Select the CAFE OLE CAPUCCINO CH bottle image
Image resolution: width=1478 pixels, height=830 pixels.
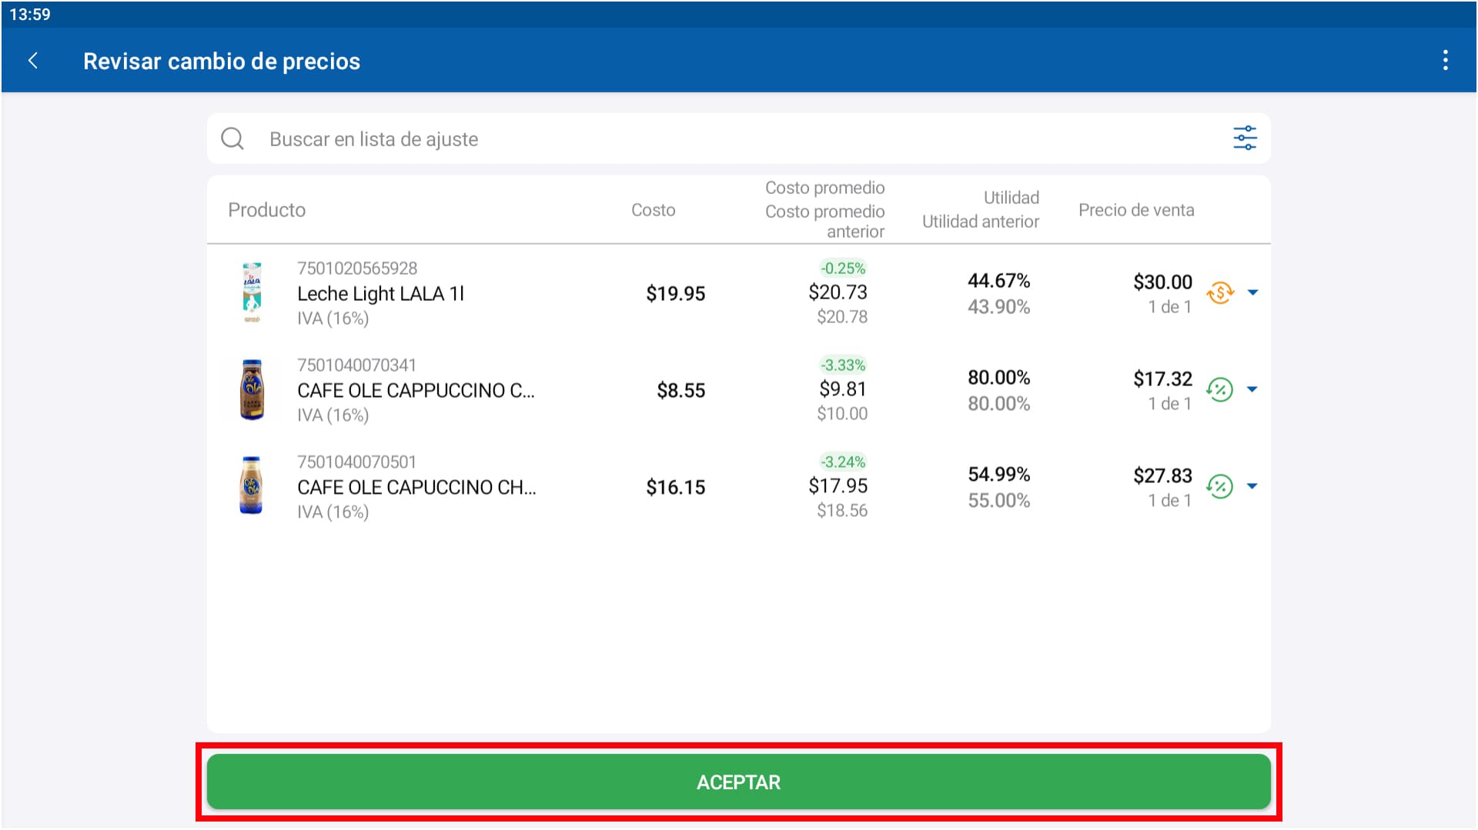[252, 486]
